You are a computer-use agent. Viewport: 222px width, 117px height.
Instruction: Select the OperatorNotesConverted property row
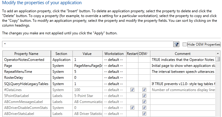pyautogui.click(x=109, y=60)
